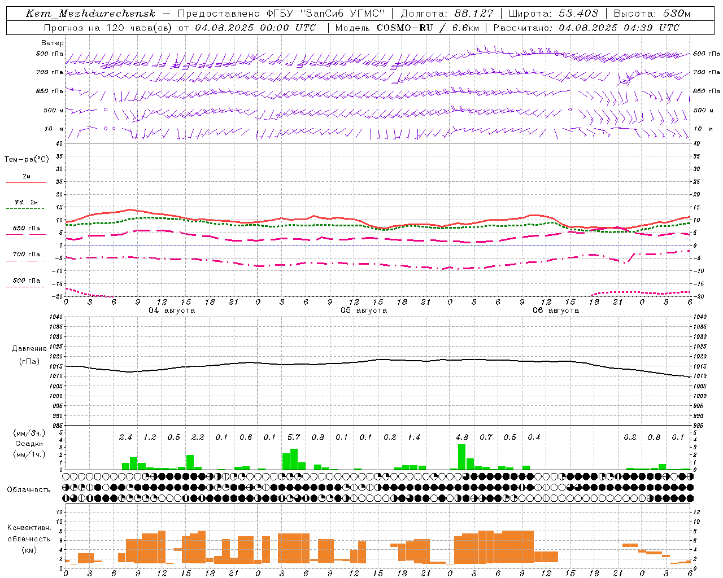Viewport: 723px width, 578px height.
Task: Click the 2.4 precipitation total value
Action: [x=125, y=437]
